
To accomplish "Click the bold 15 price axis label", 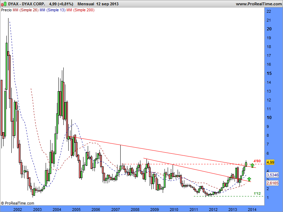I will (269, 73).
